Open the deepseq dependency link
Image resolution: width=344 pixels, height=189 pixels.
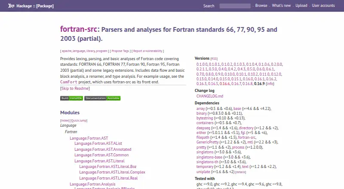[x=203, y=128]
